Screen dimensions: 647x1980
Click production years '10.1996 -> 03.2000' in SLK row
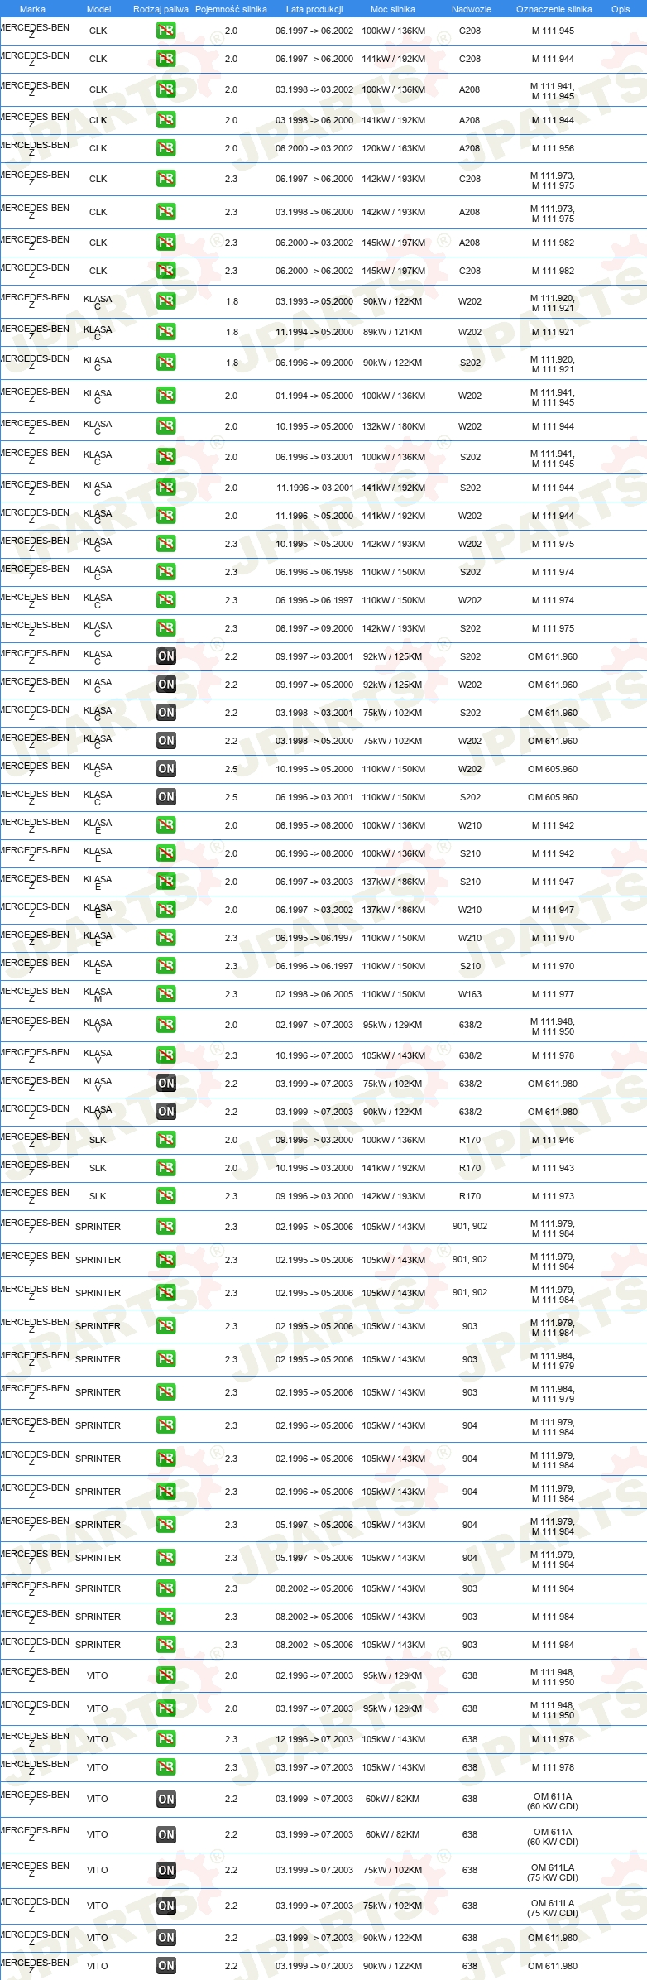click(314, 1168)
